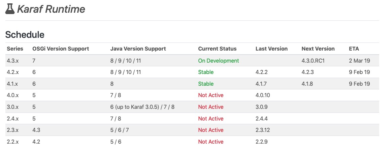The height and width of the screenshot is (152, 391).
Task: Click the Next Version column header
Action: (318, 49)
